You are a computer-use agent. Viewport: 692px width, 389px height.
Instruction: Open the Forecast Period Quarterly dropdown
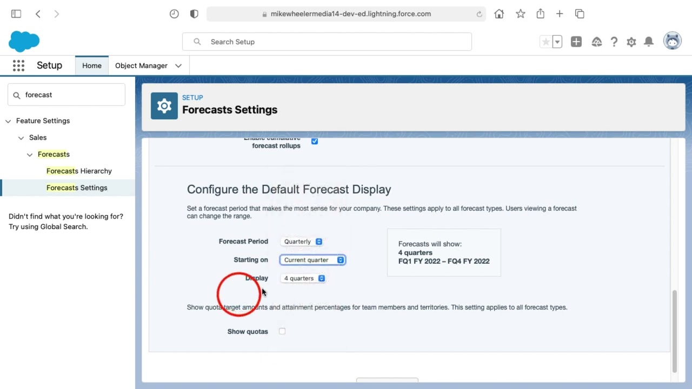[x=303, y=242]
